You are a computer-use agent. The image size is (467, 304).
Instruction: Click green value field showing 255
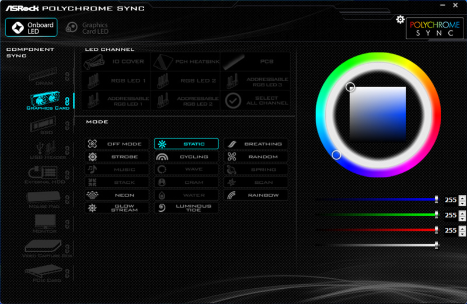pos(450,215)
